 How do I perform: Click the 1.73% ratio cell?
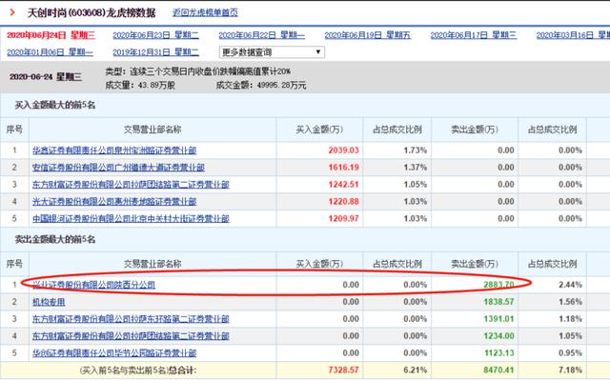coord(416,150)
